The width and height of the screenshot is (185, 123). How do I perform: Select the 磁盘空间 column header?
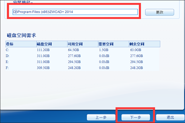(52, 44)
